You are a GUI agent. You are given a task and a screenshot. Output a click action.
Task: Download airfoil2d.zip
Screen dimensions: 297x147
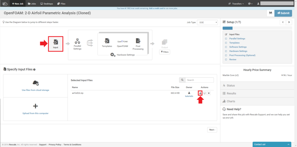click(x=200, y=93)
